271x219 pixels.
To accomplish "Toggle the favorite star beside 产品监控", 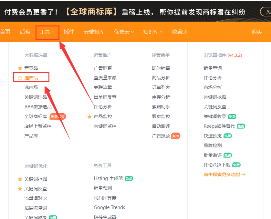I will pyautogui.click(x=89, y=116).
